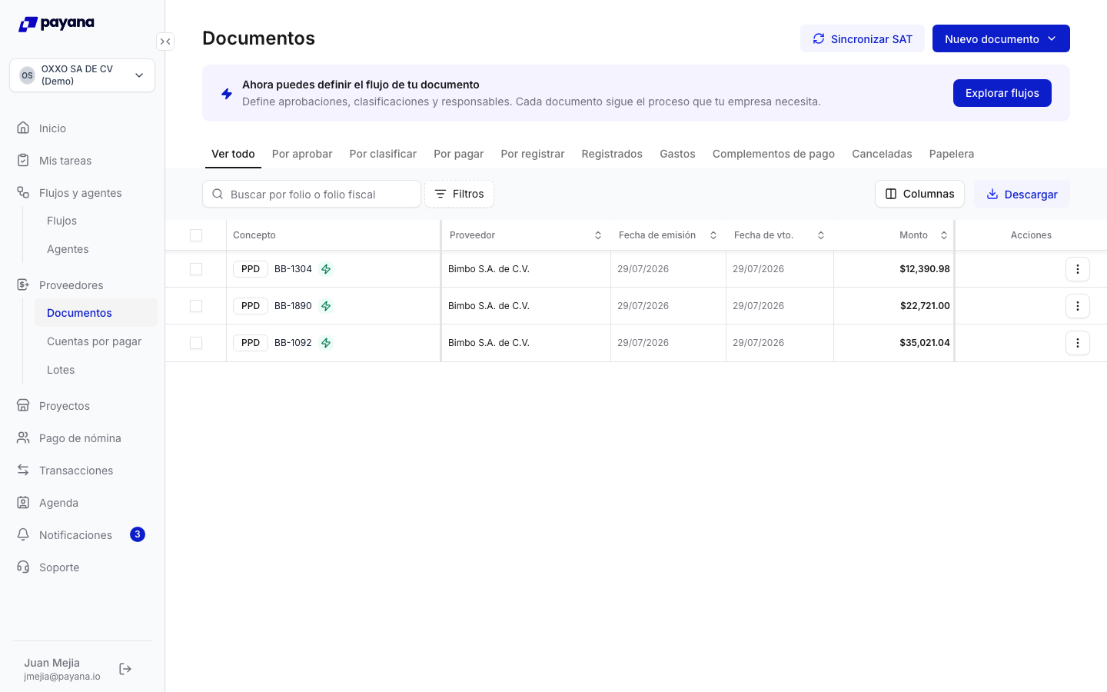1107x692 pixels.
Task: Click the Descargar button
Action: pyautogui.click(x=1022, y=194)
